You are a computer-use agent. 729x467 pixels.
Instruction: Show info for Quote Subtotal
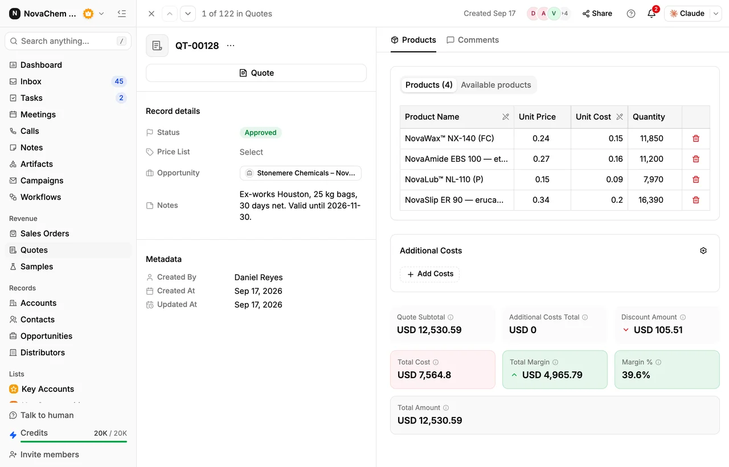tap(450, 317)
